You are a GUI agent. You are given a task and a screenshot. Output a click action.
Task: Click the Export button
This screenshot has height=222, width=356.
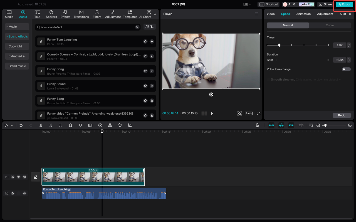pos(344,4)
